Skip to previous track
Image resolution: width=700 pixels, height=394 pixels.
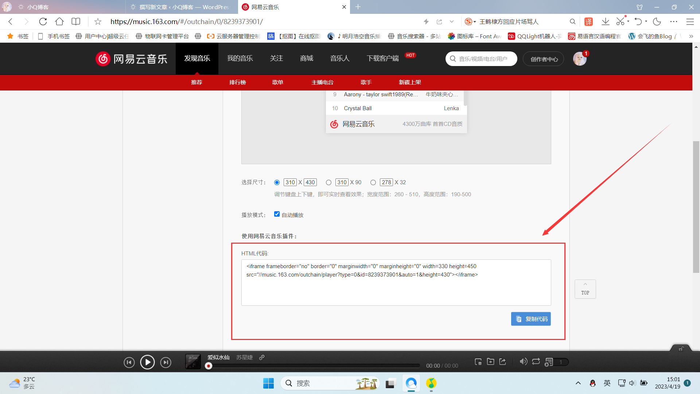129,362
